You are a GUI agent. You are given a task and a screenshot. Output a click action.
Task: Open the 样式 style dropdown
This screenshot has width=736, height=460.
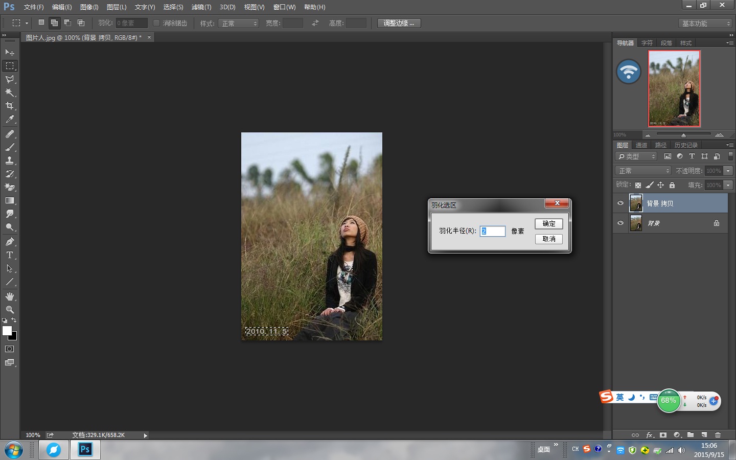pyautogui.click(x=238, y=24)
